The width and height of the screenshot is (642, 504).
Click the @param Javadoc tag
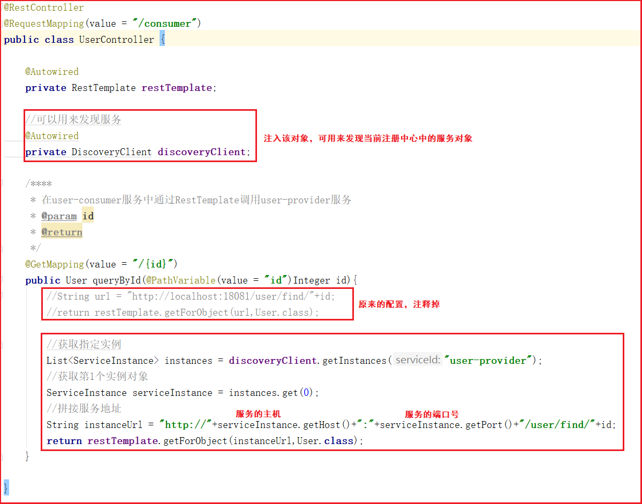pyautogui.click(x=59, y=216)
